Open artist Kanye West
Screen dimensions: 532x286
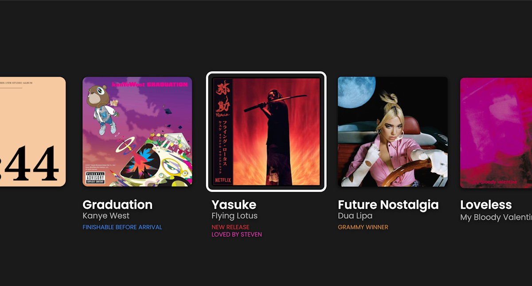[106, 216]
